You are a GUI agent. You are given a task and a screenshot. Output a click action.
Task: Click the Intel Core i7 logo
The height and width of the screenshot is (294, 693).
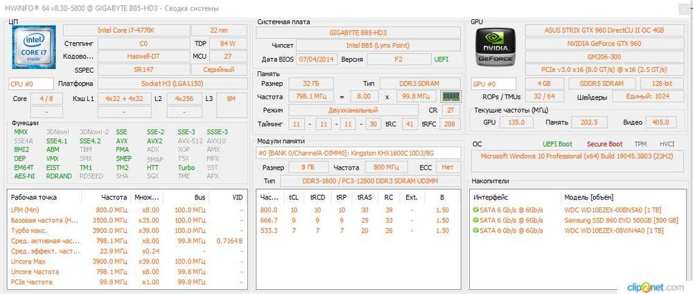pos(33,47)
